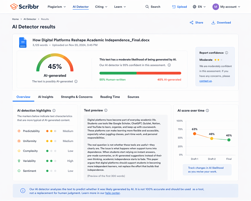
Task: Click the Share icon
Action: point(191,22)
